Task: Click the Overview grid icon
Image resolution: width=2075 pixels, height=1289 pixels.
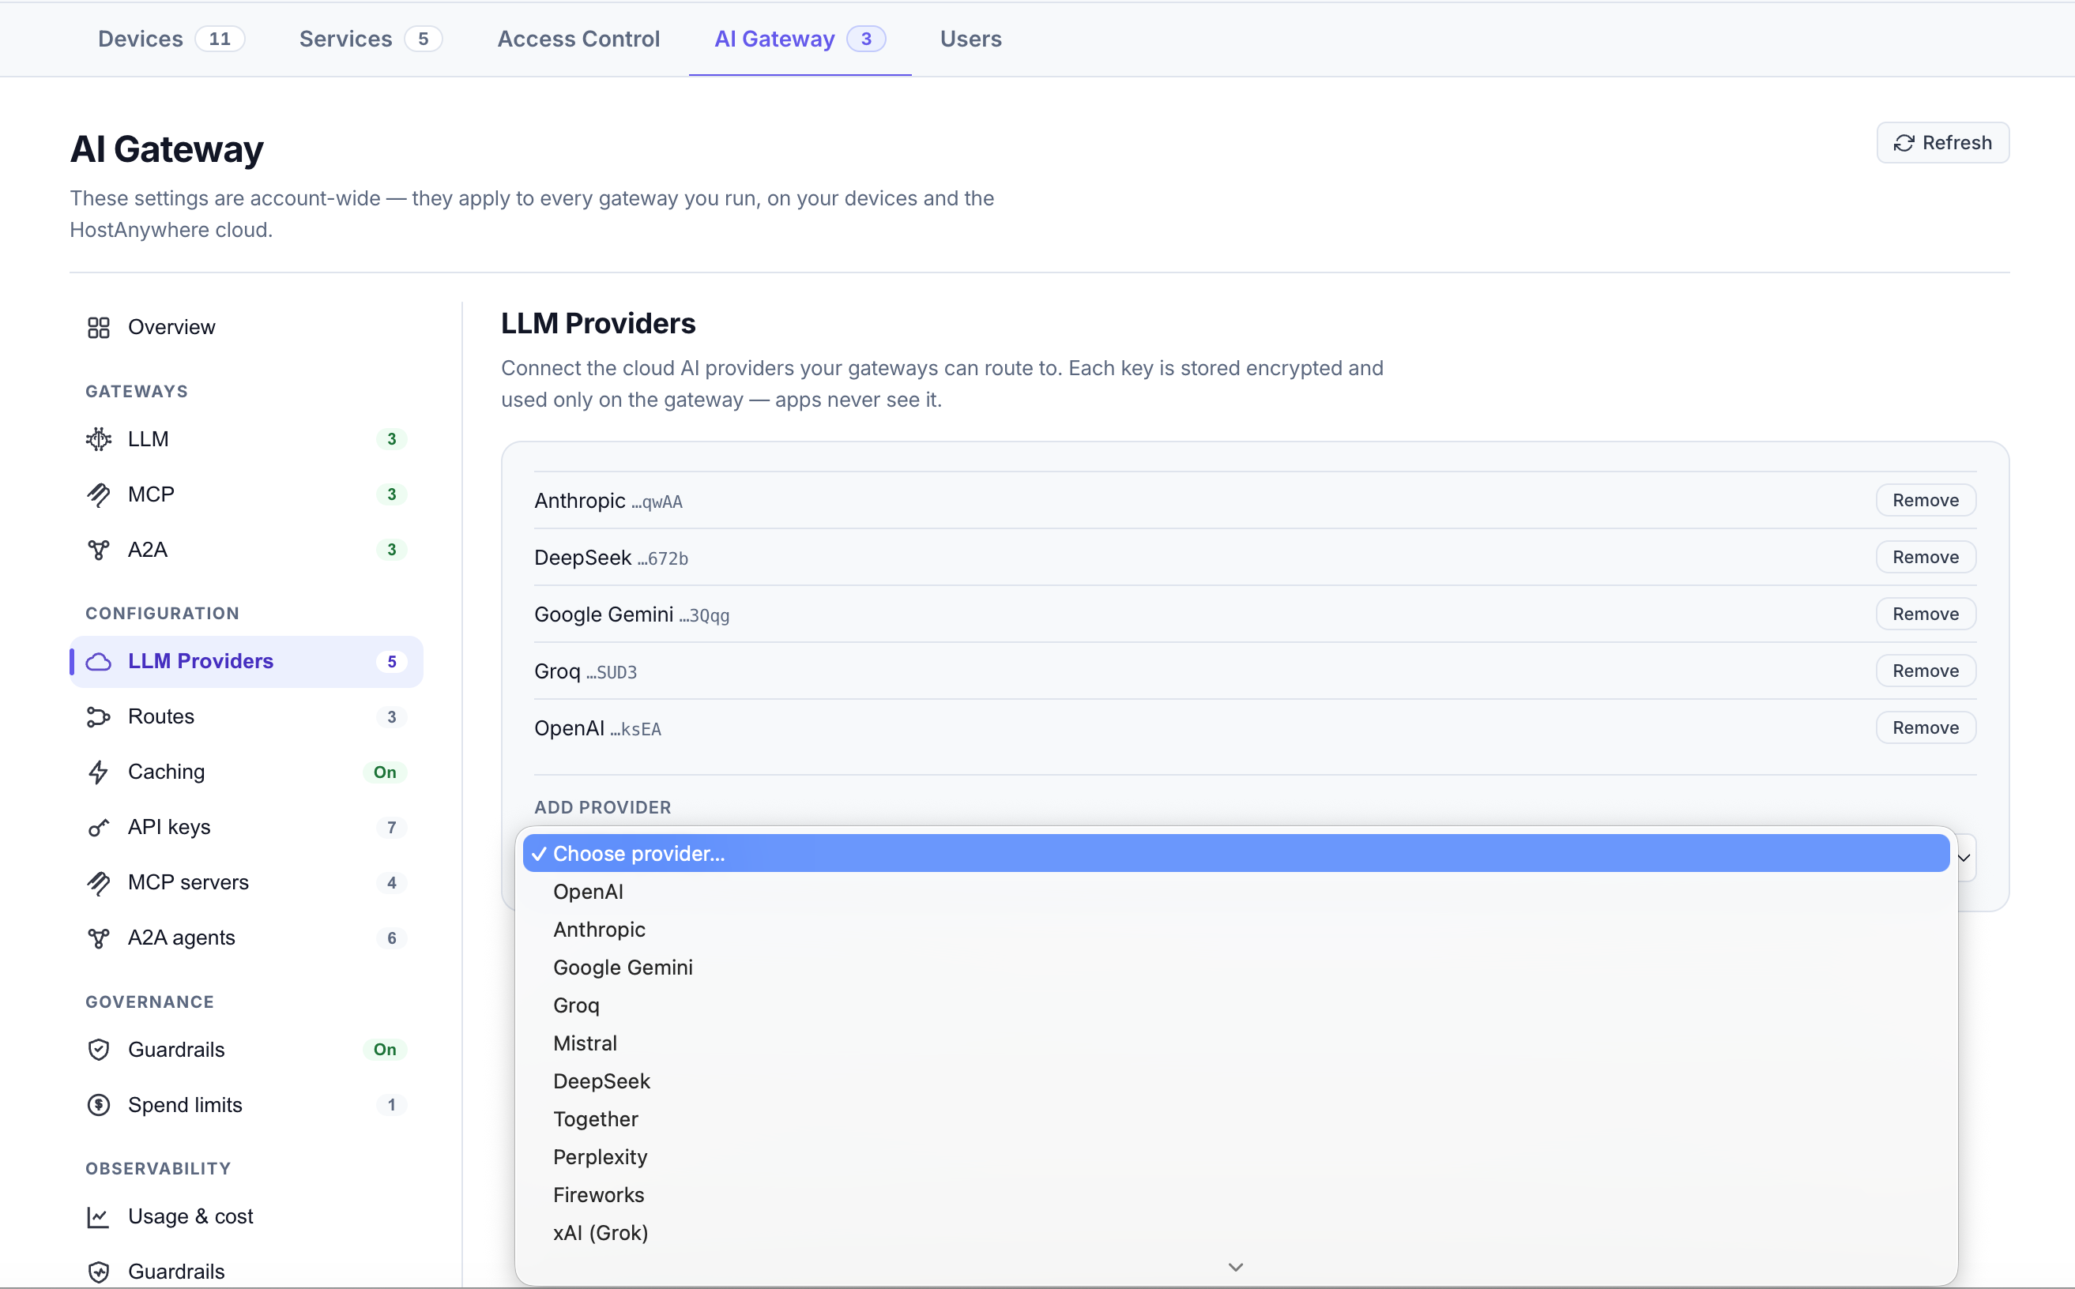Action: (99, 327)
